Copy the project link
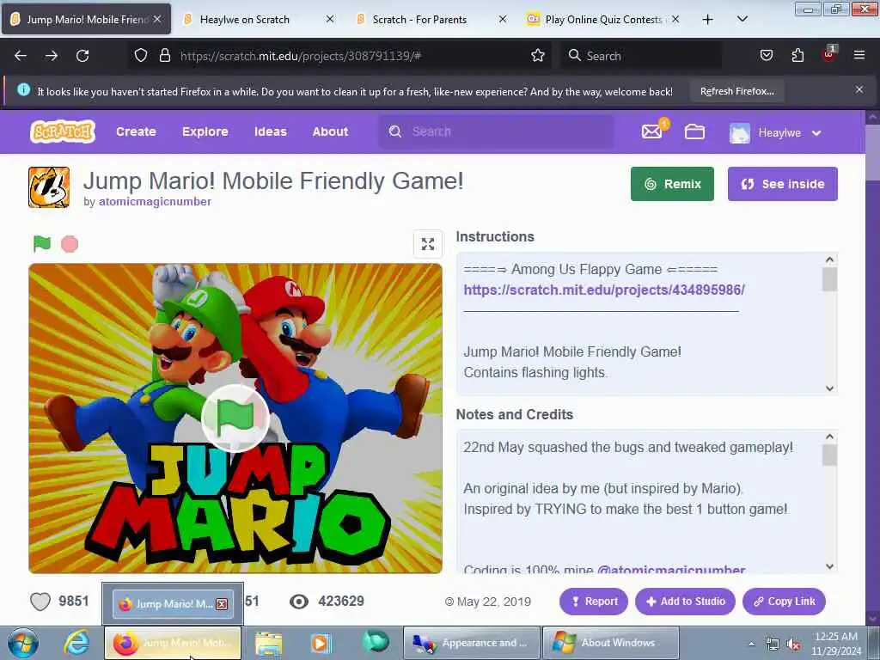This screenshot has width=880, height=660. click(784, 602)
